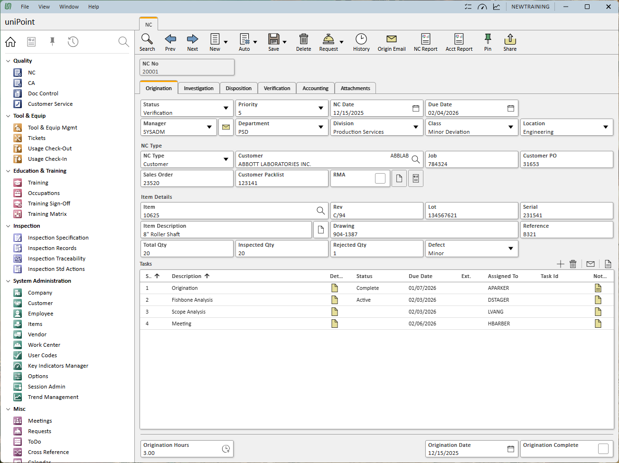
Task: Open the Defect dropdown
Action: pos(511,249)
